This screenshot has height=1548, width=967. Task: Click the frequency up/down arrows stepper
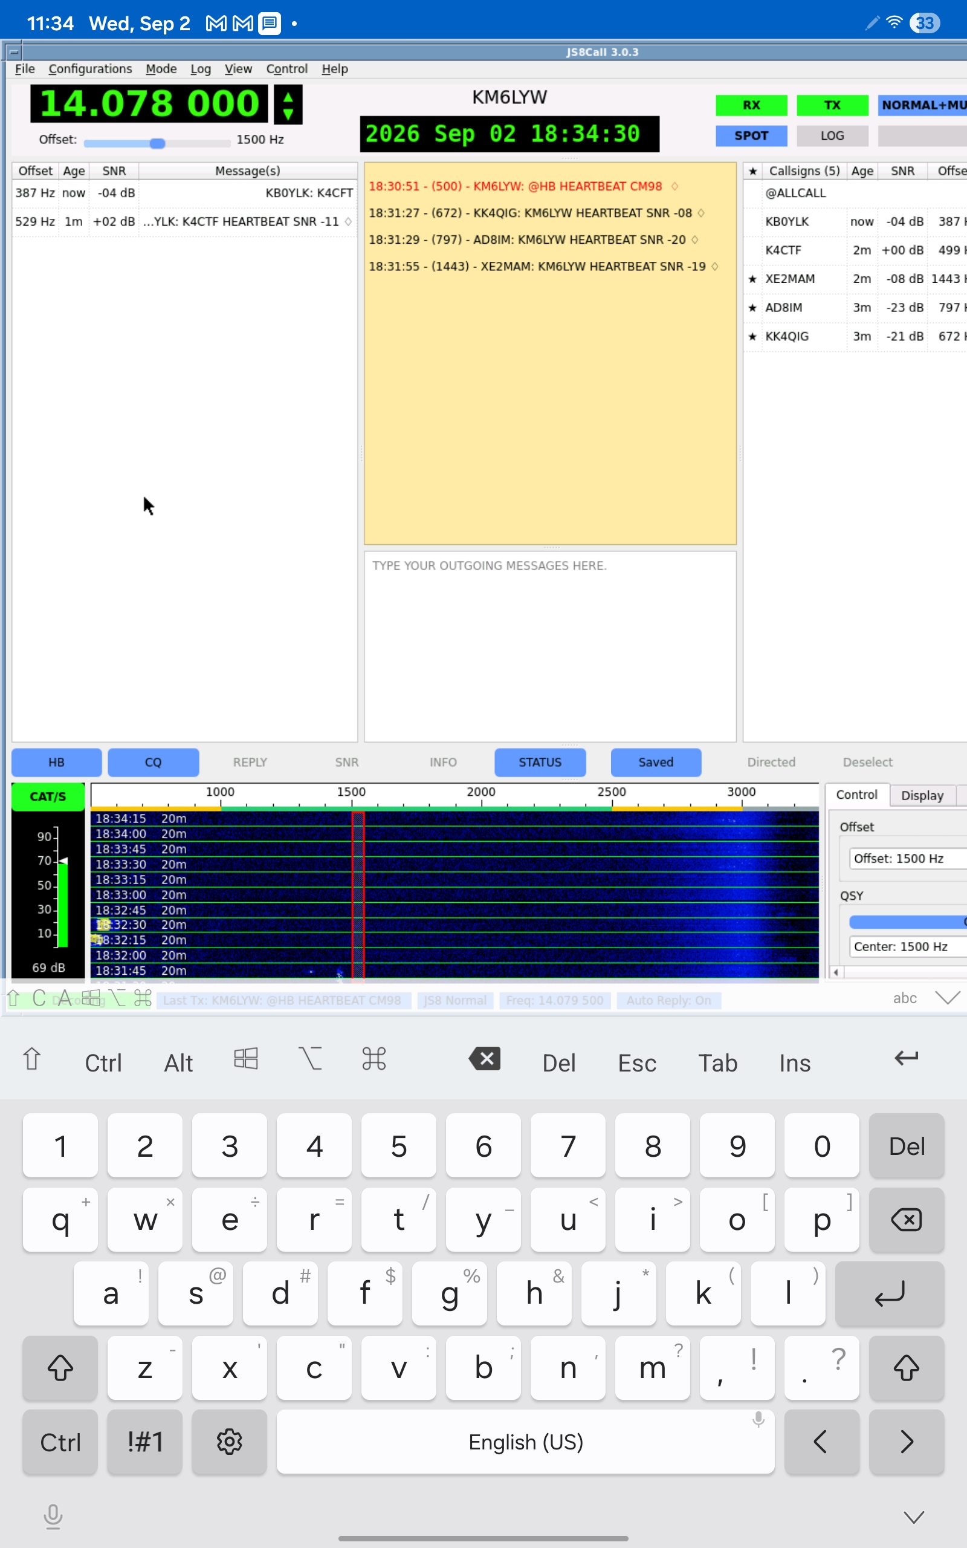point(288,104)
